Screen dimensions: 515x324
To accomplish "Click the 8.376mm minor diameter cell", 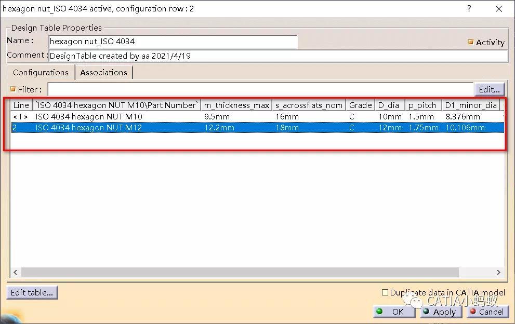I will (x=463, y=116).
